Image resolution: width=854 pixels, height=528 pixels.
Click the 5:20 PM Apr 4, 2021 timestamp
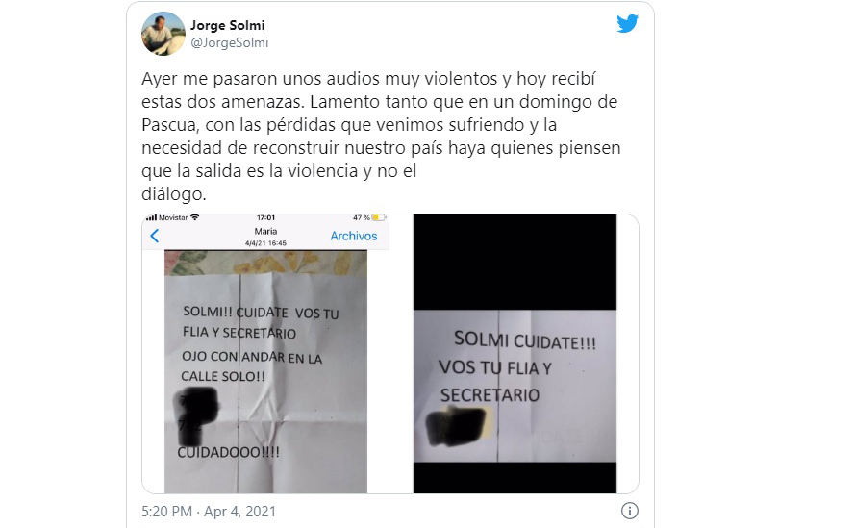(x=209, y=512)
